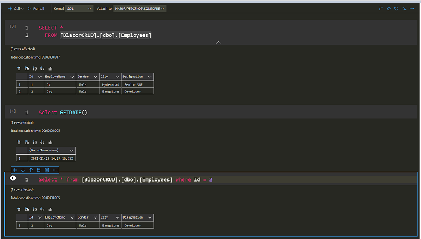Click the Run all button
The width and height of the screenshot is (421, 239).
35,9
